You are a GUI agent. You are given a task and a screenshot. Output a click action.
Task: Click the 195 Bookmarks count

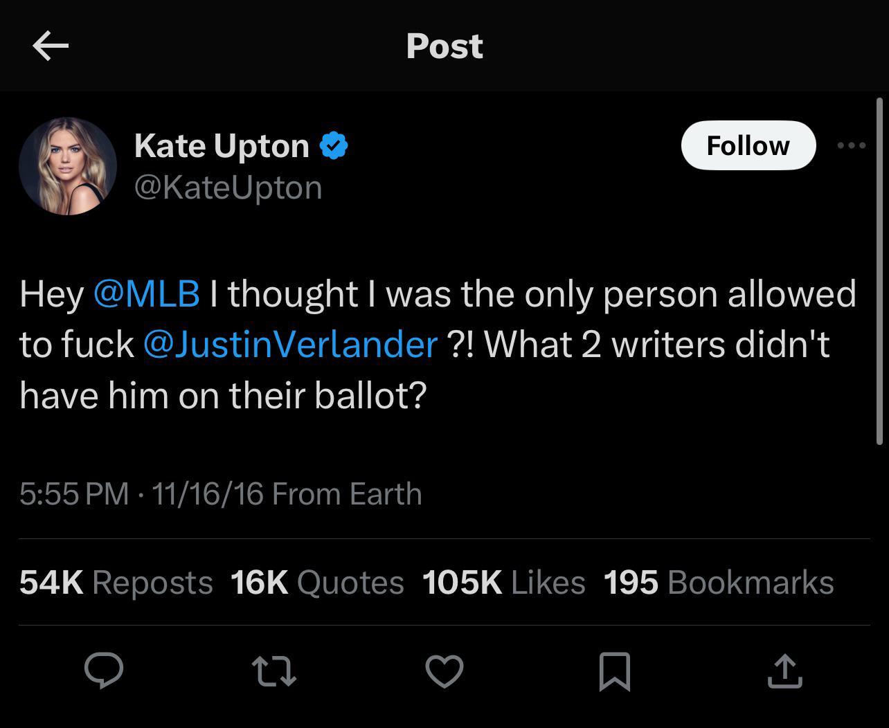(718, 583)
